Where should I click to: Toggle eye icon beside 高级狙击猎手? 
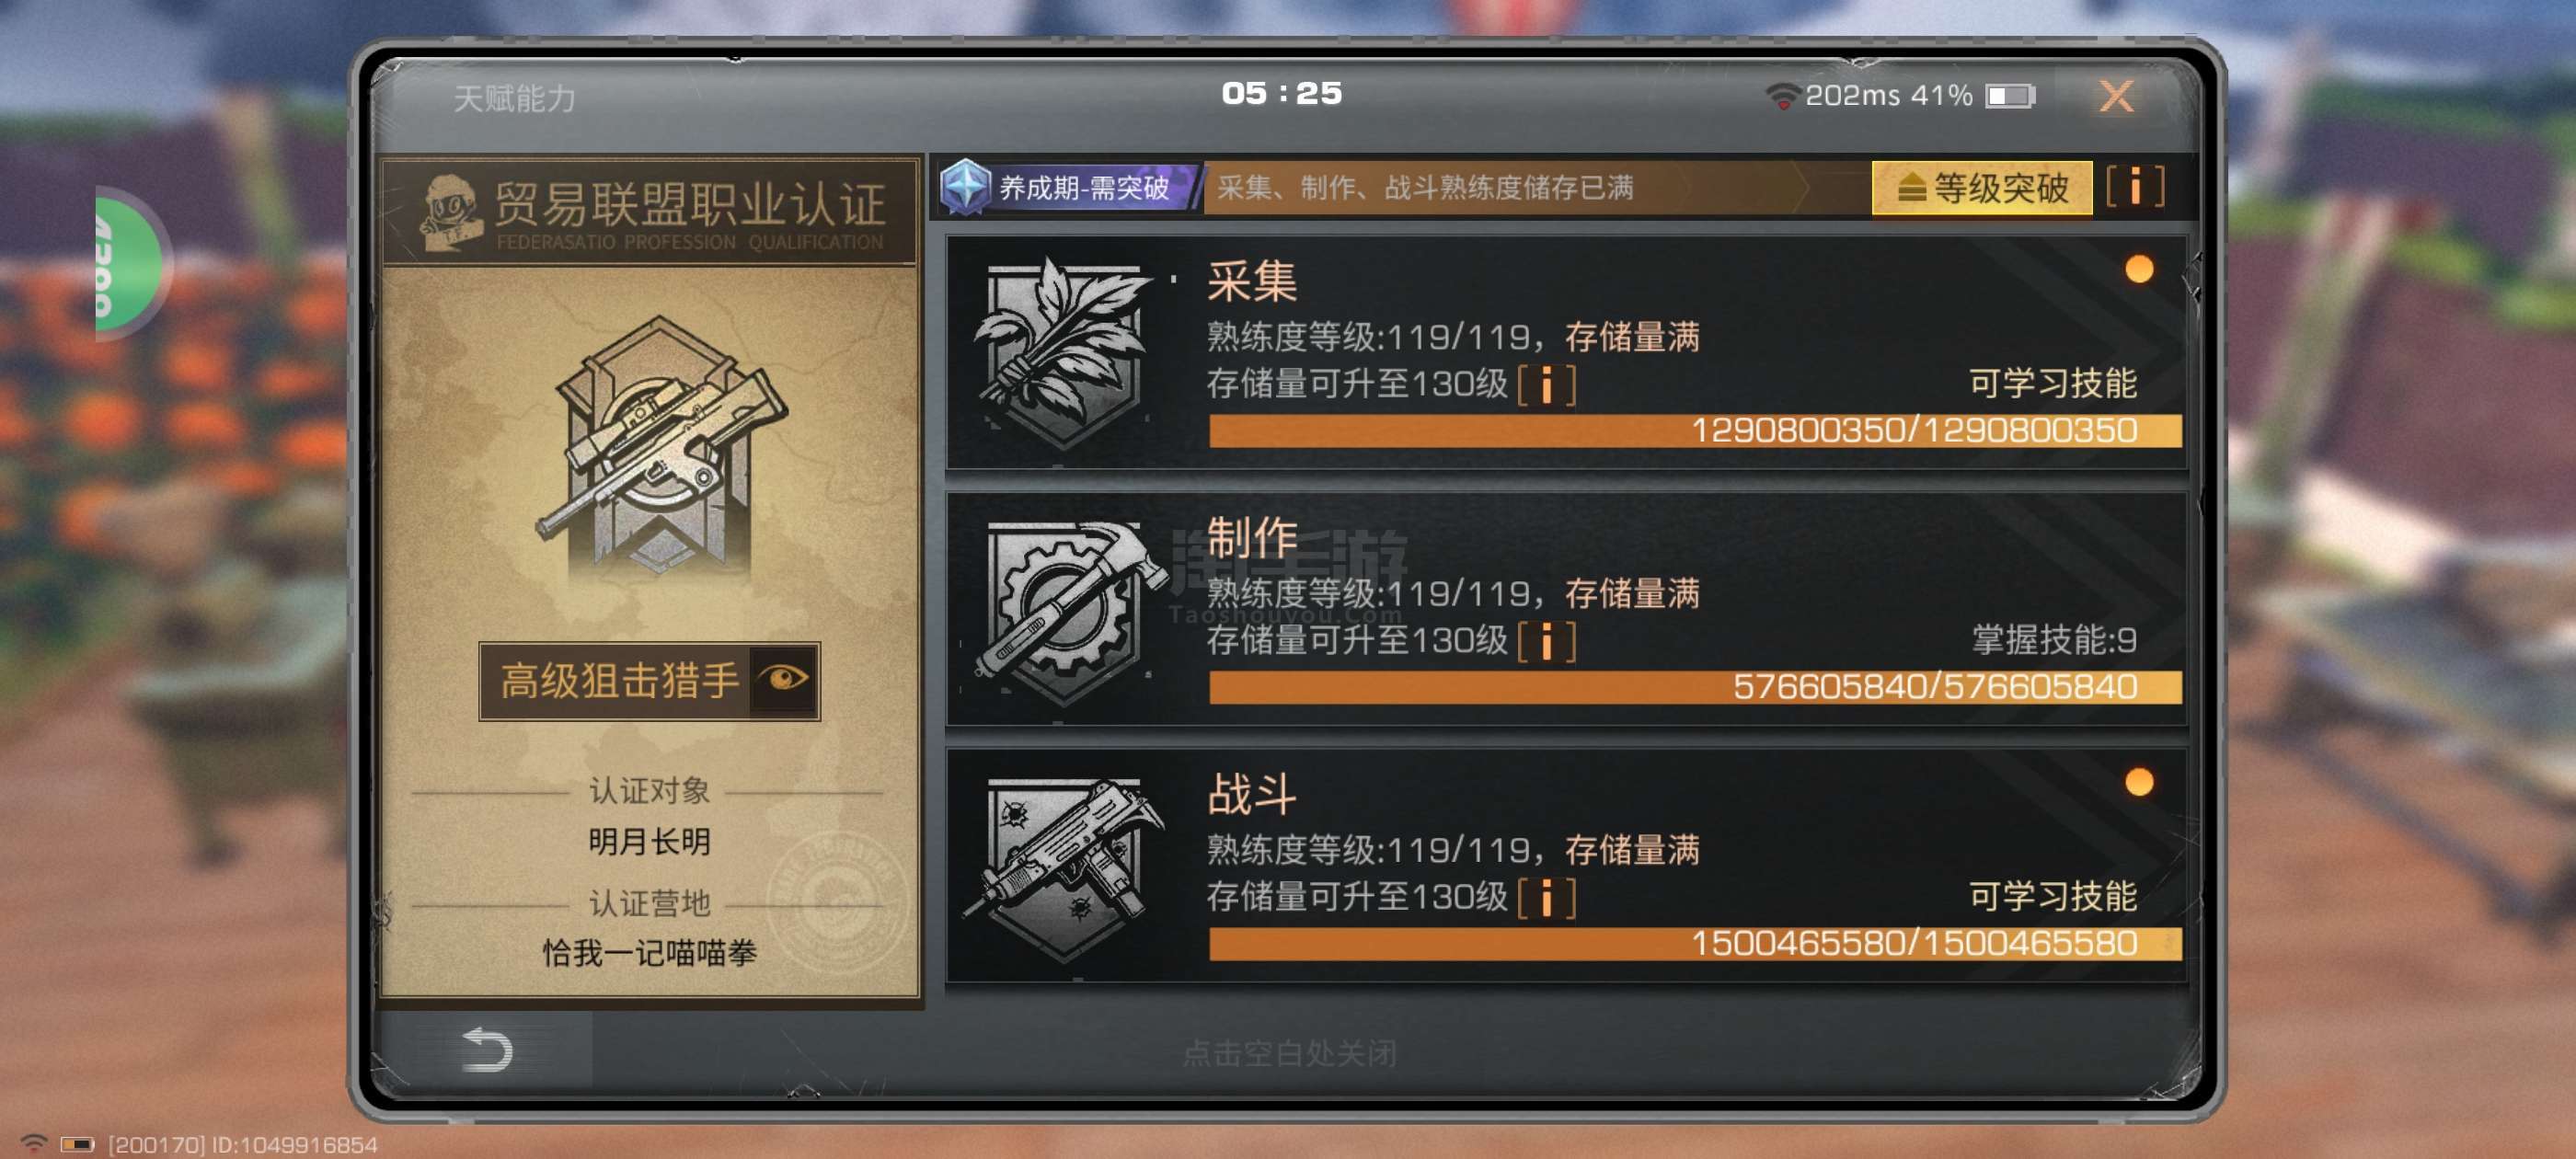pos(783,680)
